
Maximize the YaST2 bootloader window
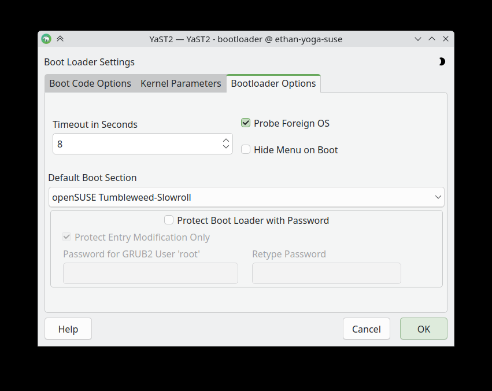click(x=432, y=39)
